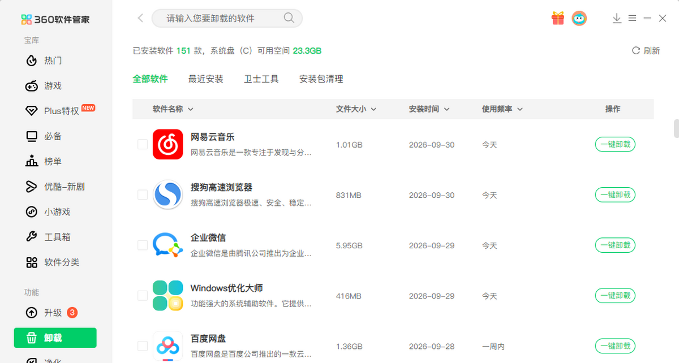Uninstall 搜狗高速浏览器 with 一键卸载
The image size is (679, 363).
(x=615, y=195)
